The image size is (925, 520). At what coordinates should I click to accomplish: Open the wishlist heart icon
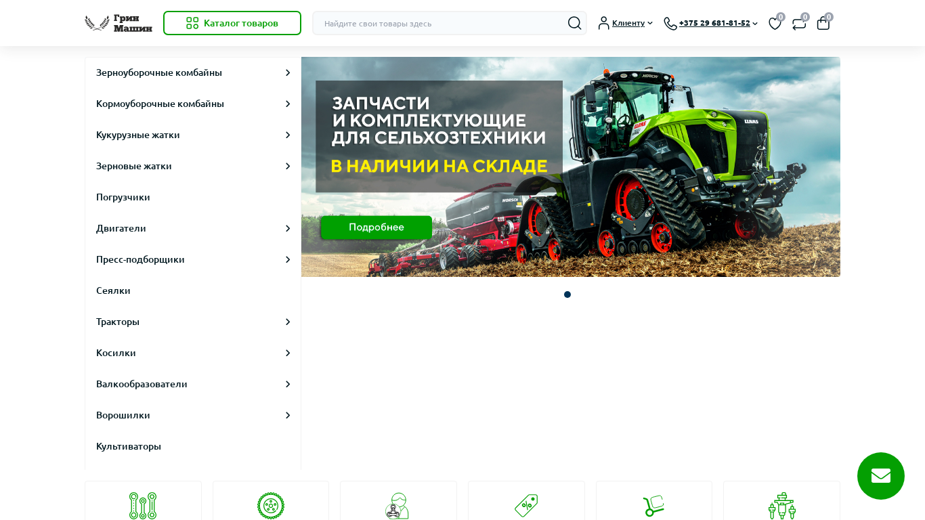click(775, 24)
